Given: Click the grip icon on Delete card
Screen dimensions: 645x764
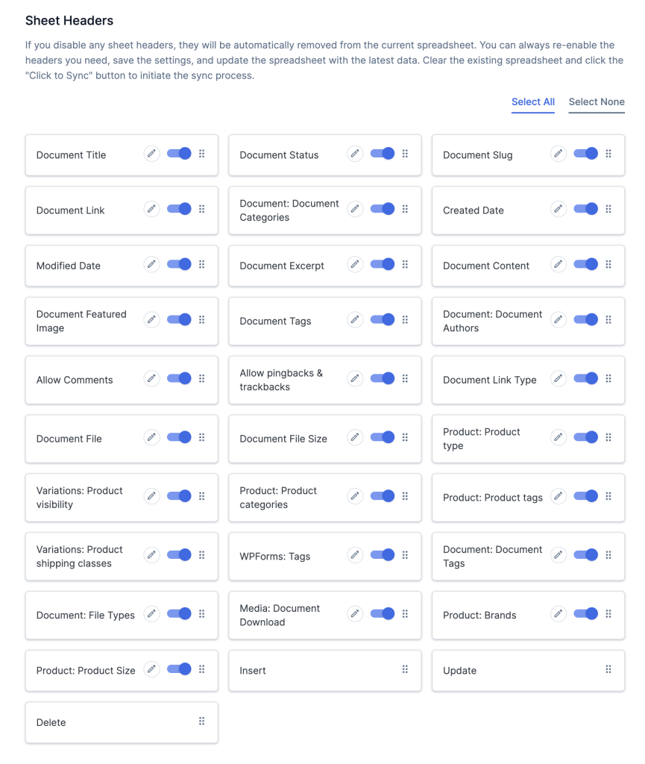Looking at the screenshot, I should [201, 721].
